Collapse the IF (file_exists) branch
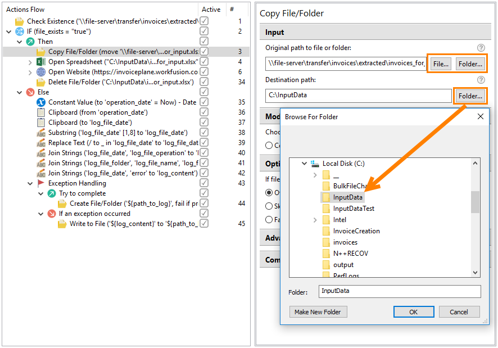 point(9,32)
